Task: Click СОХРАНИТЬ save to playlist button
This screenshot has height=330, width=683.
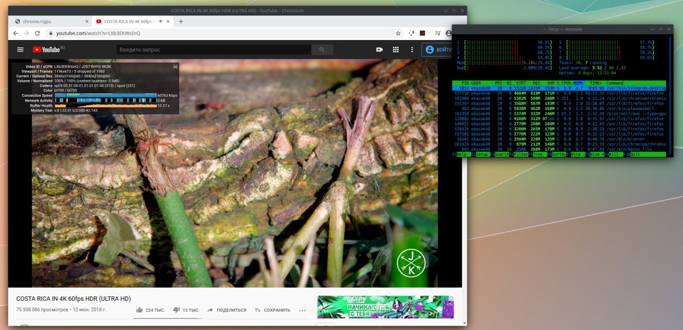Action: click(x=273, y=310)
